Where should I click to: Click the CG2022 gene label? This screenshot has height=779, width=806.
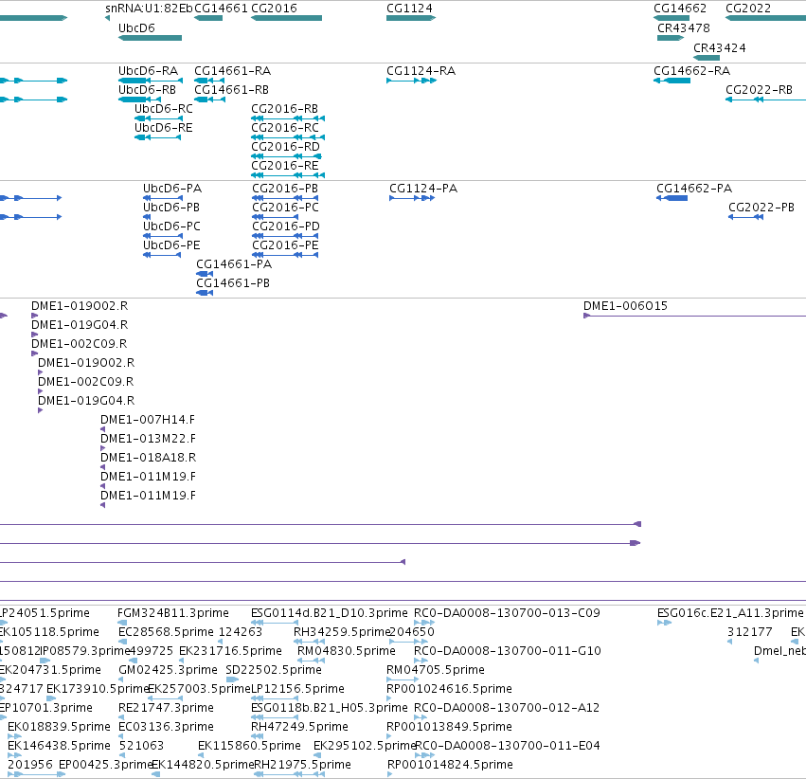click(x=748, y=9)
